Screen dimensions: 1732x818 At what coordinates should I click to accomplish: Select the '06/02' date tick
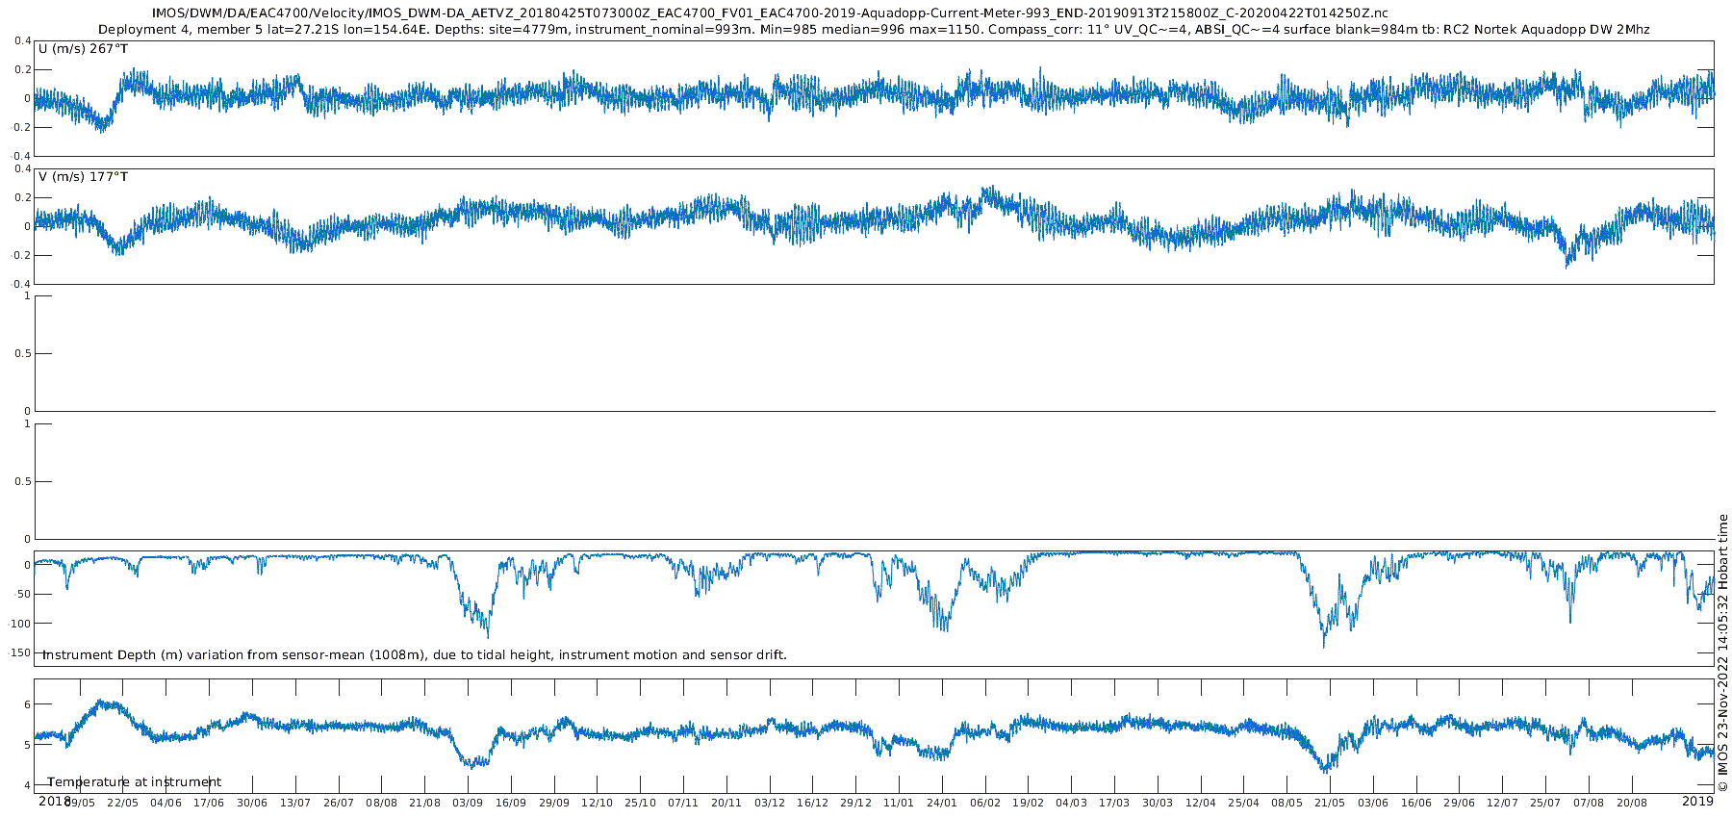[985, 803]
